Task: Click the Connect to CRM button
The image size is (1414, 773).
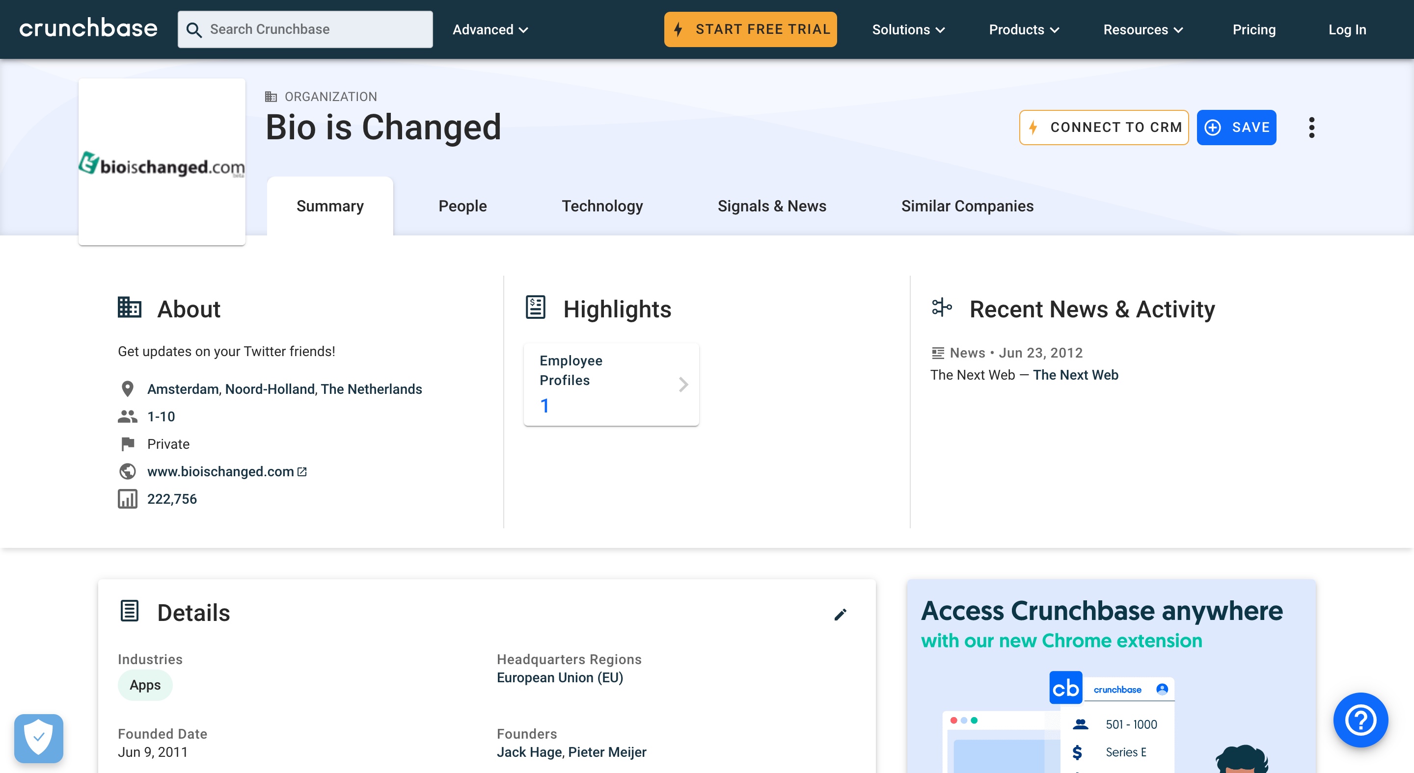Action: [x=1103, y=128]
